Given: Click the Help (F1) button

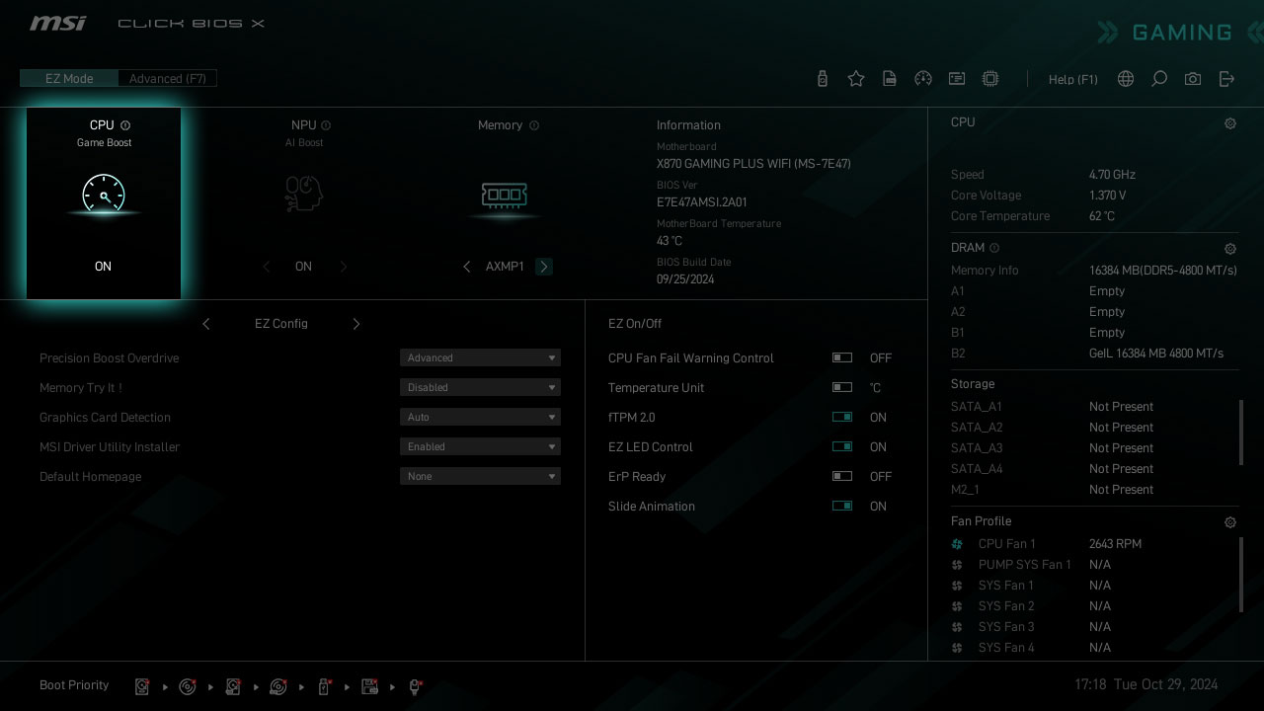Looking at the screenshot, I should (1072, 79).
